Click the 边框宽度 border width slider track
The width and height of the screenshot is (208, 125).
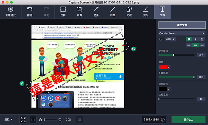(176, 99)
